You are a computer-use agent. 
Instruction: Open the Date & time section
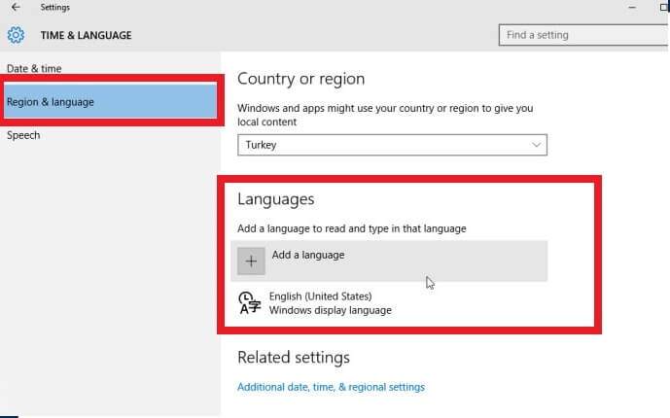[x=34, y=68]
